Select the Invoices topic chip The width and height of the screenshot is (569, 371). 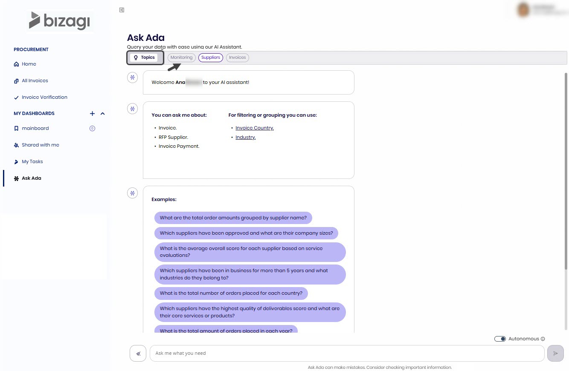click(x=238, y=58)
